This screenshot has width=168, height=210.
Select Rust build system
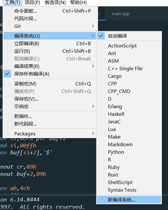point(129,175)
